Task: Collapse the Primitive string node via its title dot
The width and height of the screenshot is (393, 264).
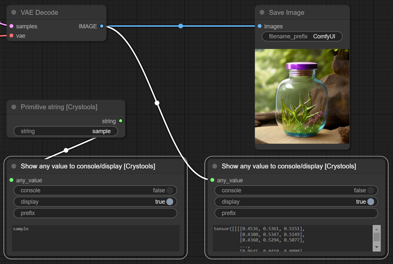Action: tap(14, 107)
